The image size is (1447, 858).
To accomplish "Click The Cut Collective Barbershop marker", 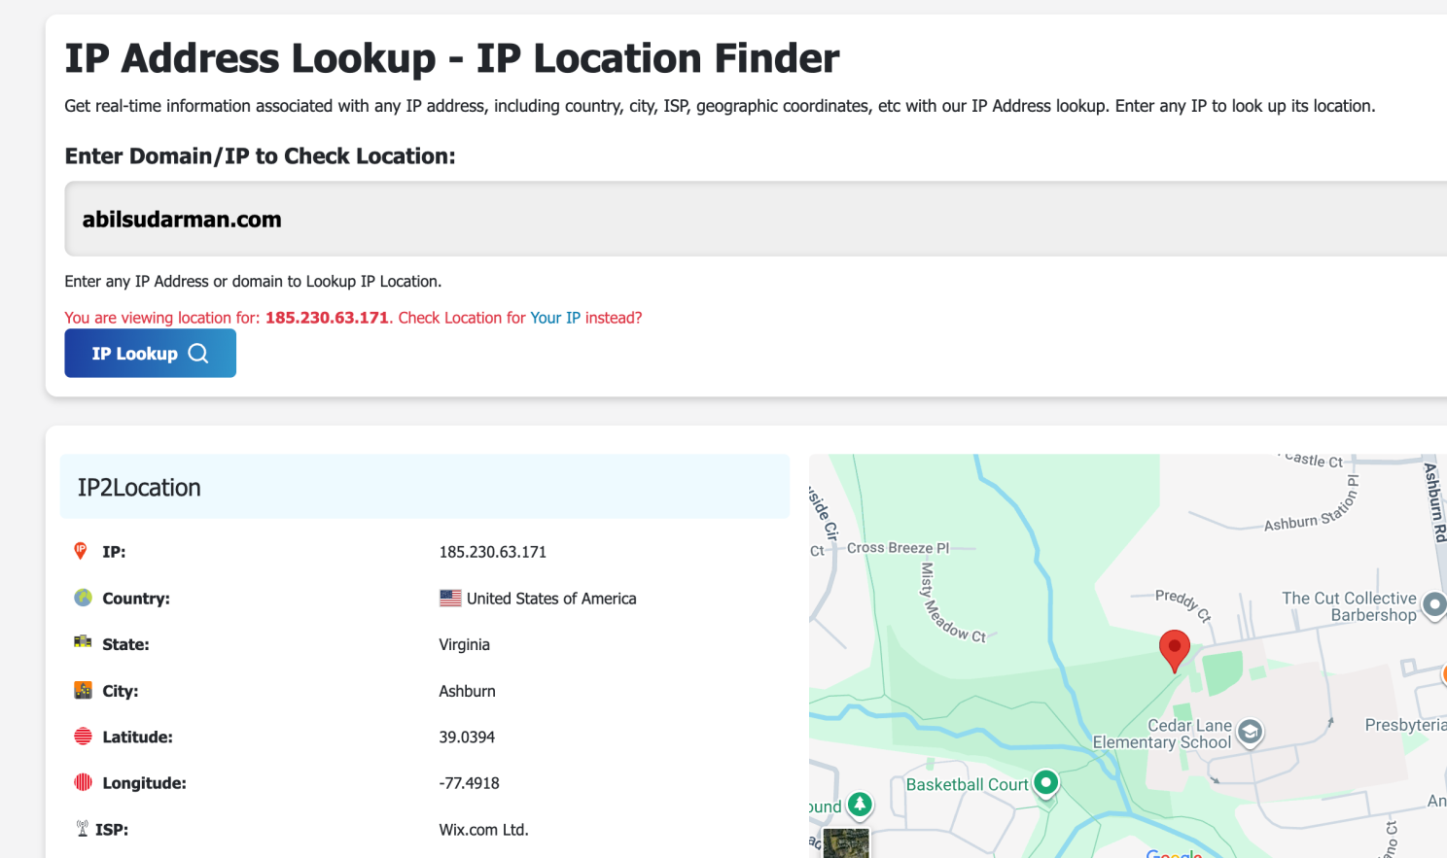I will coord(1435,605).
